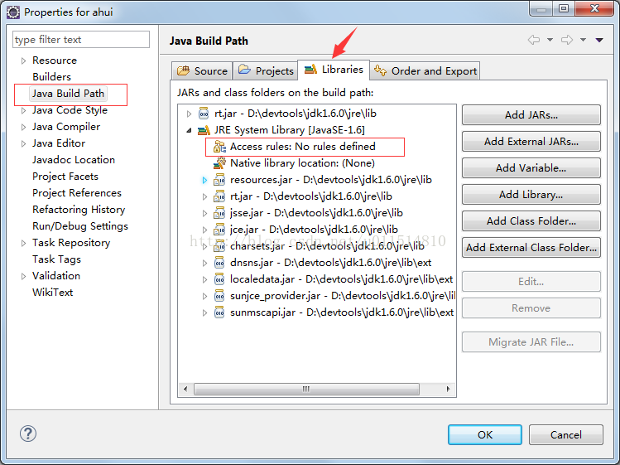Click Add Class Folder... button
This screenshot has height=465, width=620.
(531, 221)
